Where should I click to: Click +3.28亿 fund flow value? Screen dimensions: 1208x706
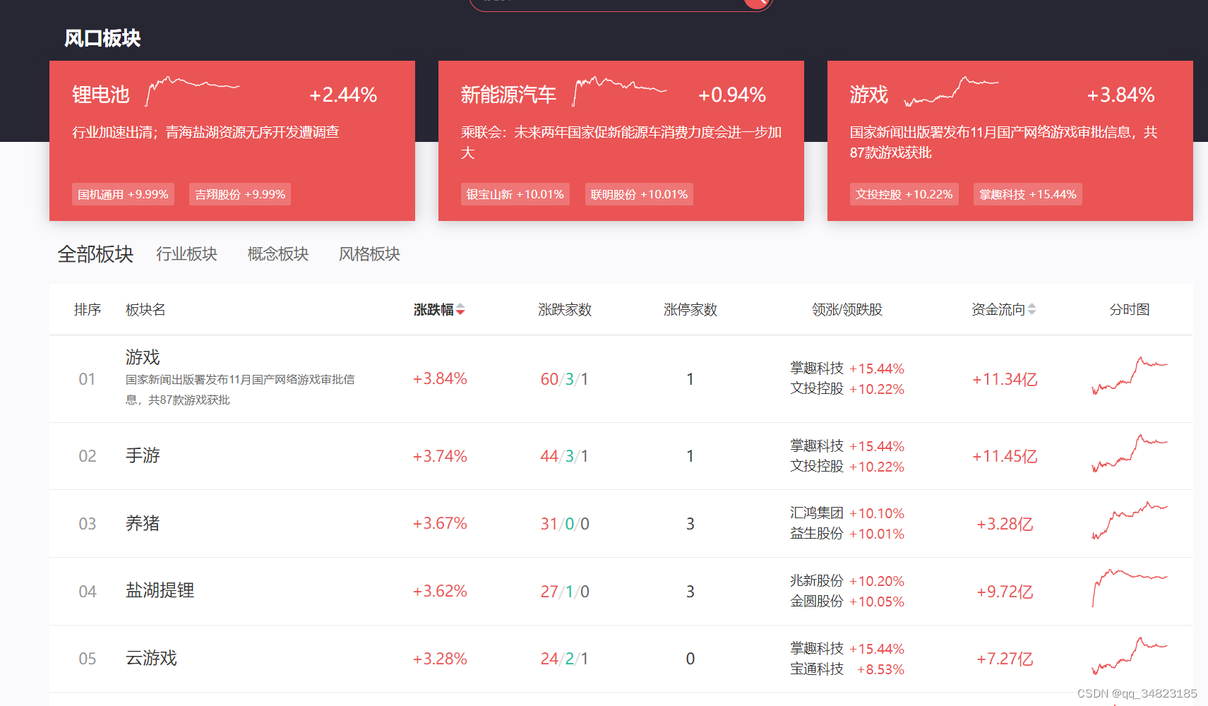coord(1005,524)
